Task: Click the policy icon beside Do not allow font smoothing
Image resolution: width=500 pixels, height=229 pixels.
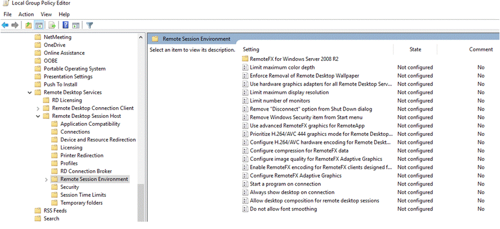Action: pyautogui.click(x=245, y=209)
